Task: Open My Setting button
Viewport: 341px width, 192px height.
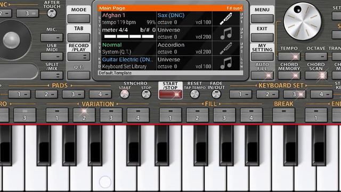Action: (x=262, y=57)
